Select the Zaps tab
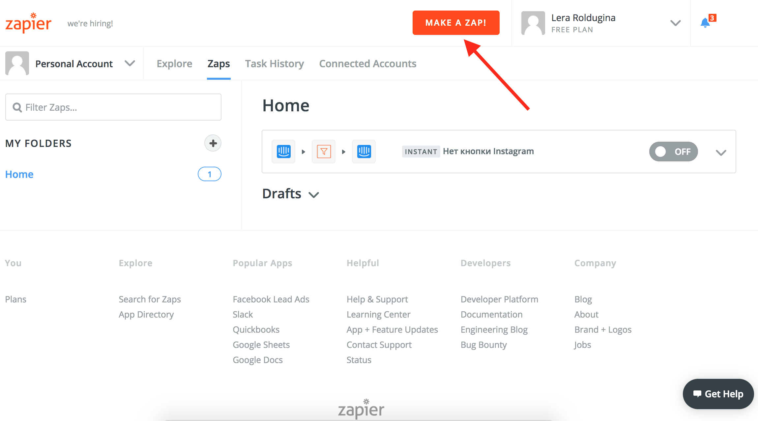This screenshot has width=758, height=421. tap(219, 64)
